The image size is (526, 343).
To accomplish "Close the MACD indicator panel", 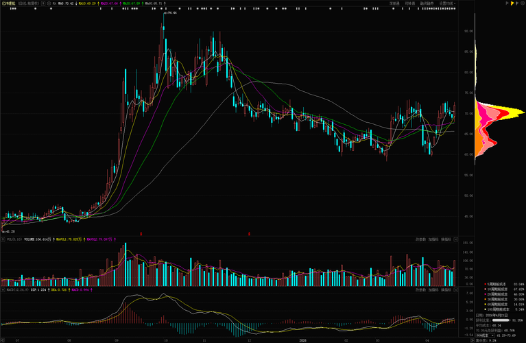I will [x=455, y=289].
